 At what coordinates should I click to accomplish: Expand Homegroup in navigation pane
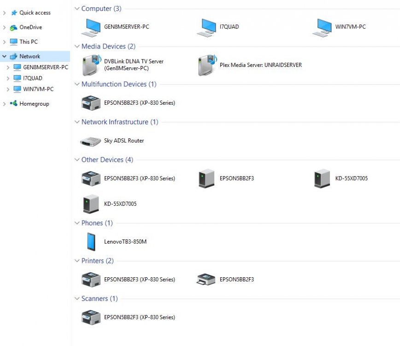[x=4, y=104]
